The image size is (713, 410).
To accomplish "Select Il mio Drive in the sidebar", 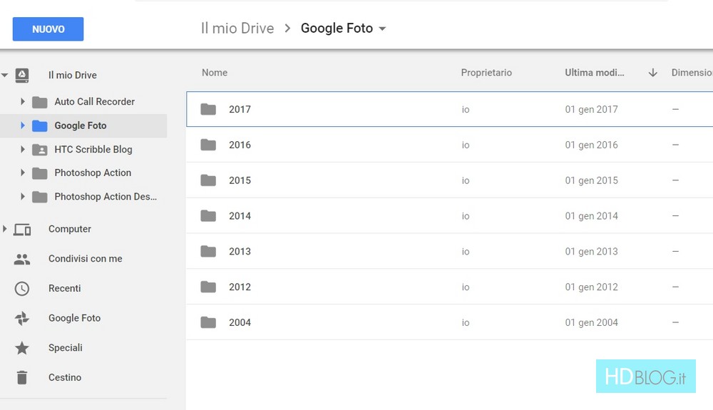I will 72,75.
